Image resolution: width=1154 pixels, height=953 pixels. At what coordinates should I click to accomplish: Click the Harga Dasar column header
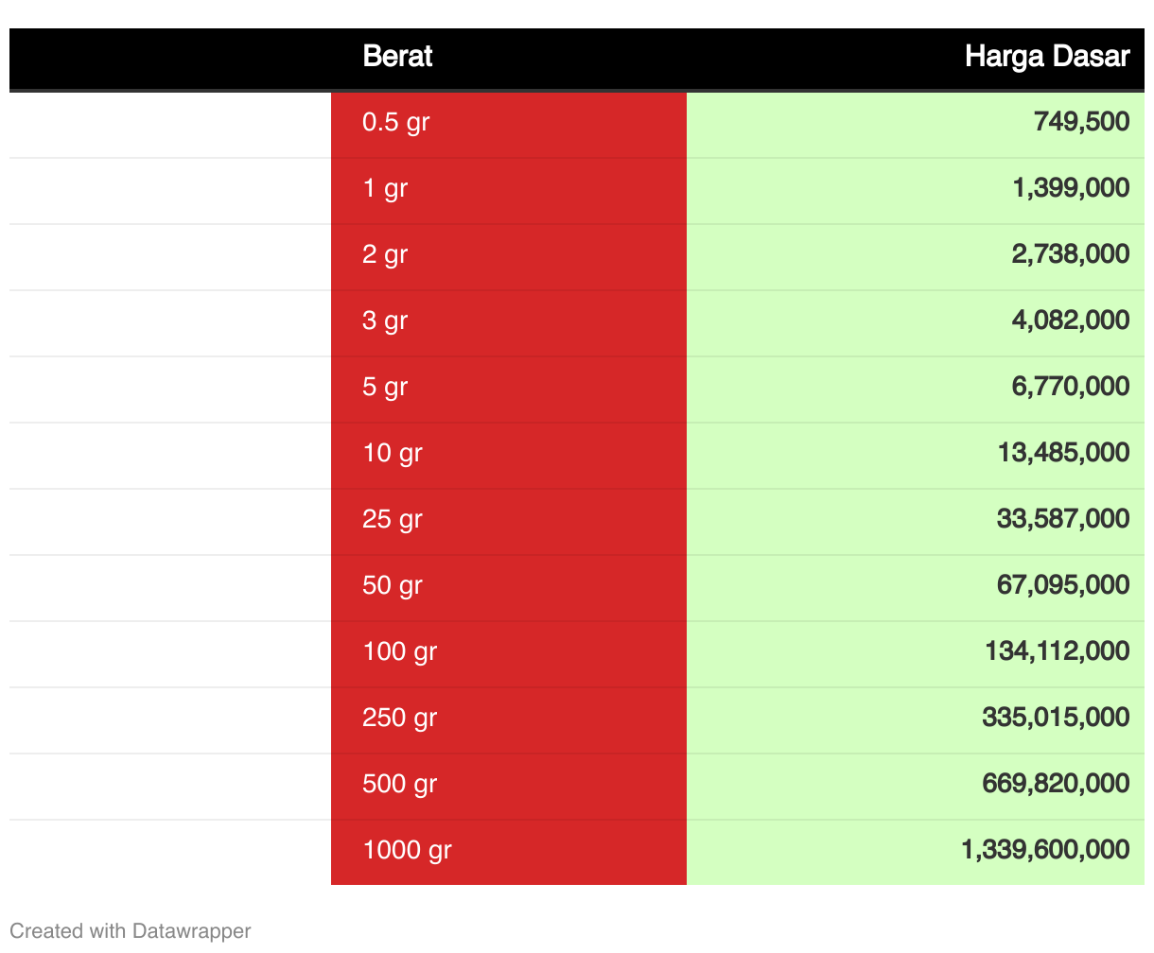click(x=1047, y=57)
